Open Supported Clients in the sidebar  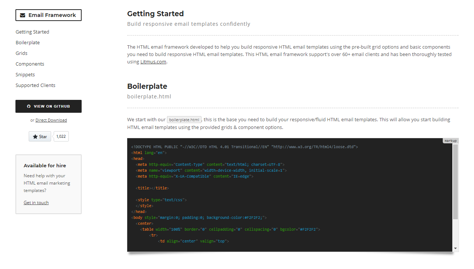pos(35,85)
